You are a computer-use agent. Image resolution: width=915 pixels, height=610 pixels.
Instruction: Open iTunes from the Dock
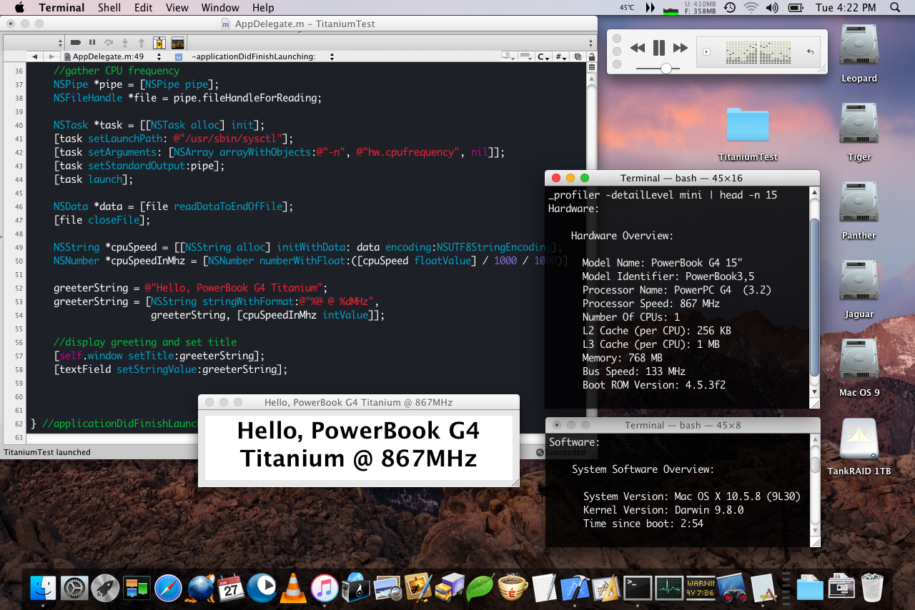[325, 587]
